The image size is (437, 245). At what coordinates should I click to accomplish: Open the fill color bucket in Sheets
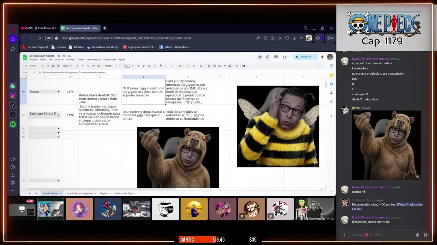pyautogui.click(x=161, y=66)
